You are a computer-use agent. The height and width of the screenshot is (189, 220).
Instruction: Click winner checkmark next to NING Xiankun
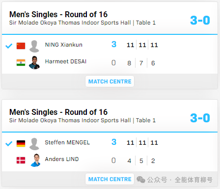coord(9,46)
